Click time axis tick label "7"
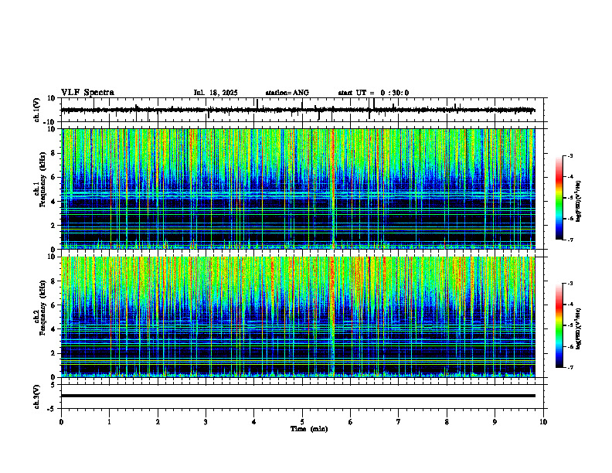The width and height of the screenshot is (612, 473). (399, 422)
